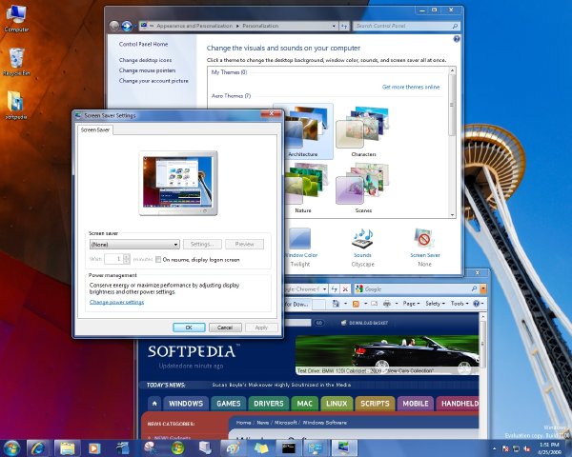Click the Refresh button in Internet Explorer

pos(335,289)
